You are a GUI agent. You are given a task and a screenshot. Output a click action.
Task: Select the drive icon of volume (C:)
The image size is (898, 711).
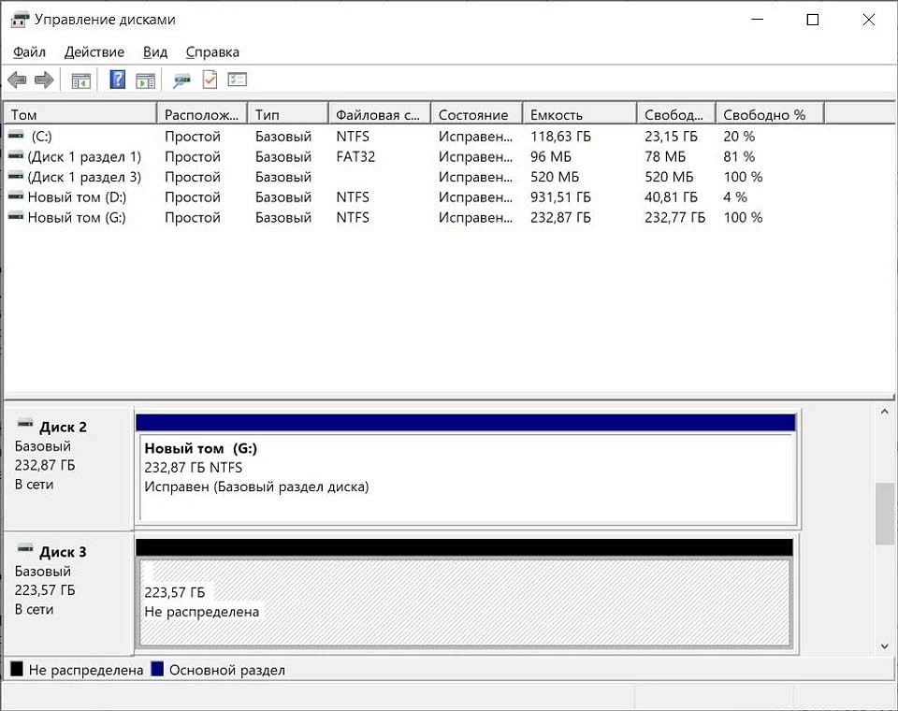coord(16,136)
